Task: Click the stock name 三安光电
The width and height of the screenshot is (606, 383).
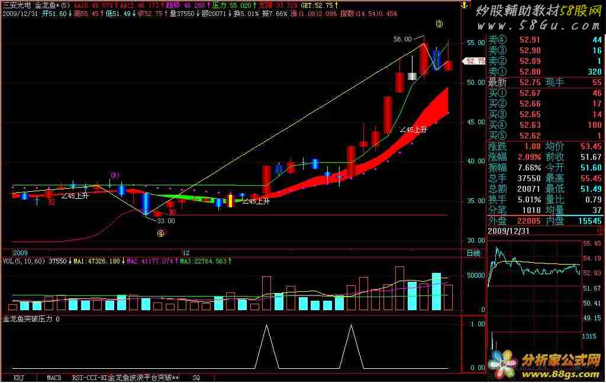Action: click(17, 5)
